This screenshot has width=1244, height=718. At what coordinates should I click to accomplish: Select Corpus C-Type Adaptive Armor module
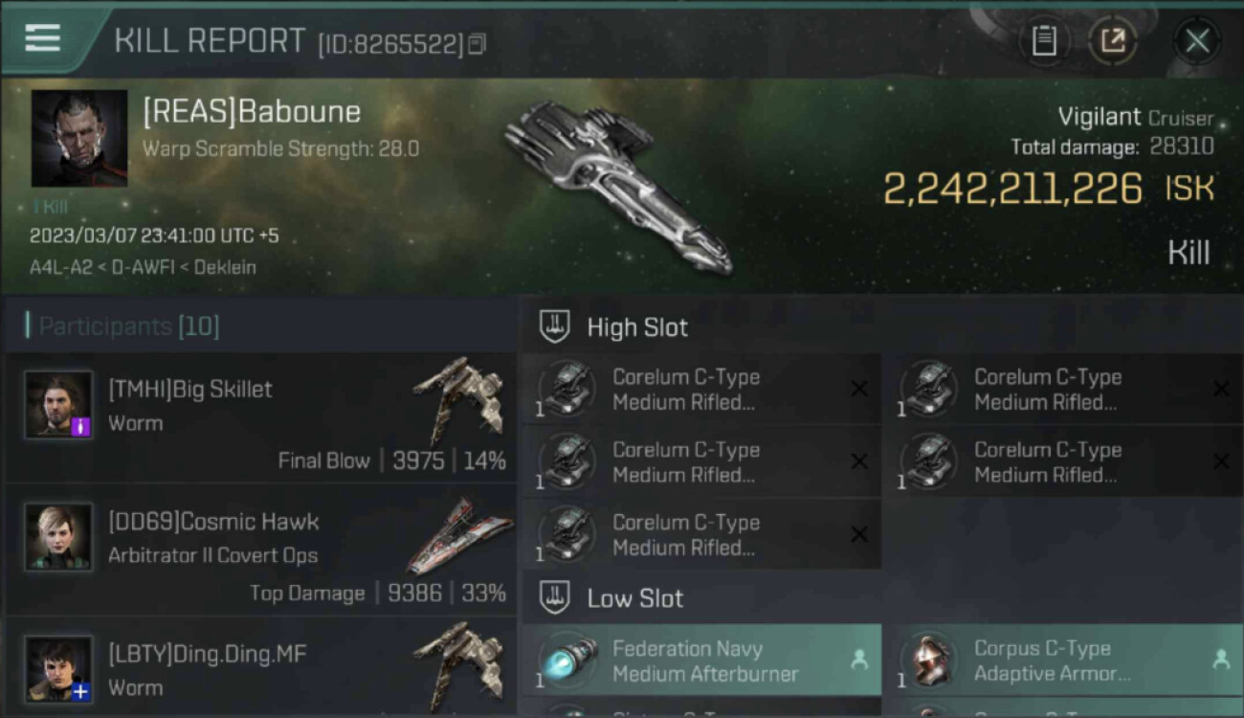point(1063,661)
